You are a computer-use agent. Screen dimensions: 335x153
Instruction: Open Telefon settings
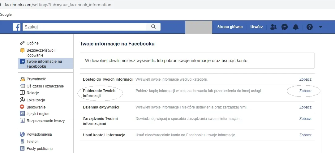pyautogui.click(x=32, y=142)
